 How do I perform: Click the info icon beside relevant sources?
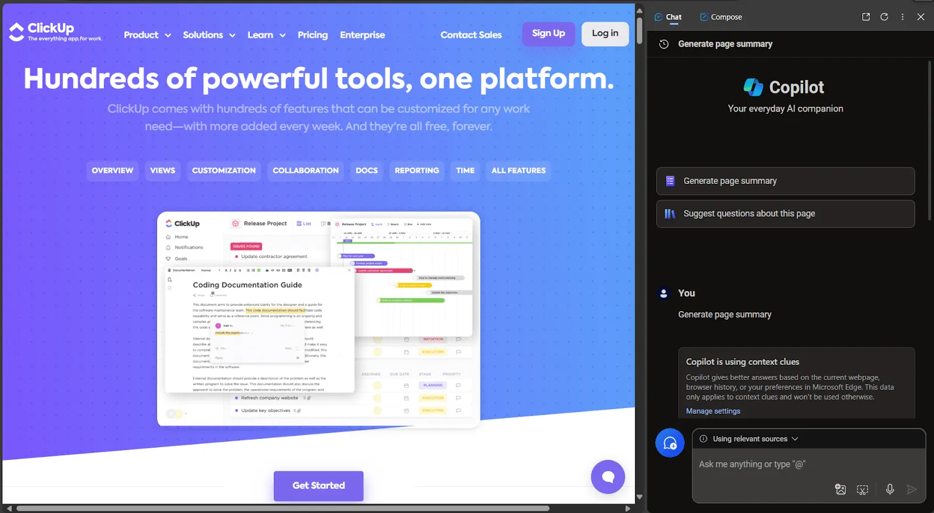703,439
